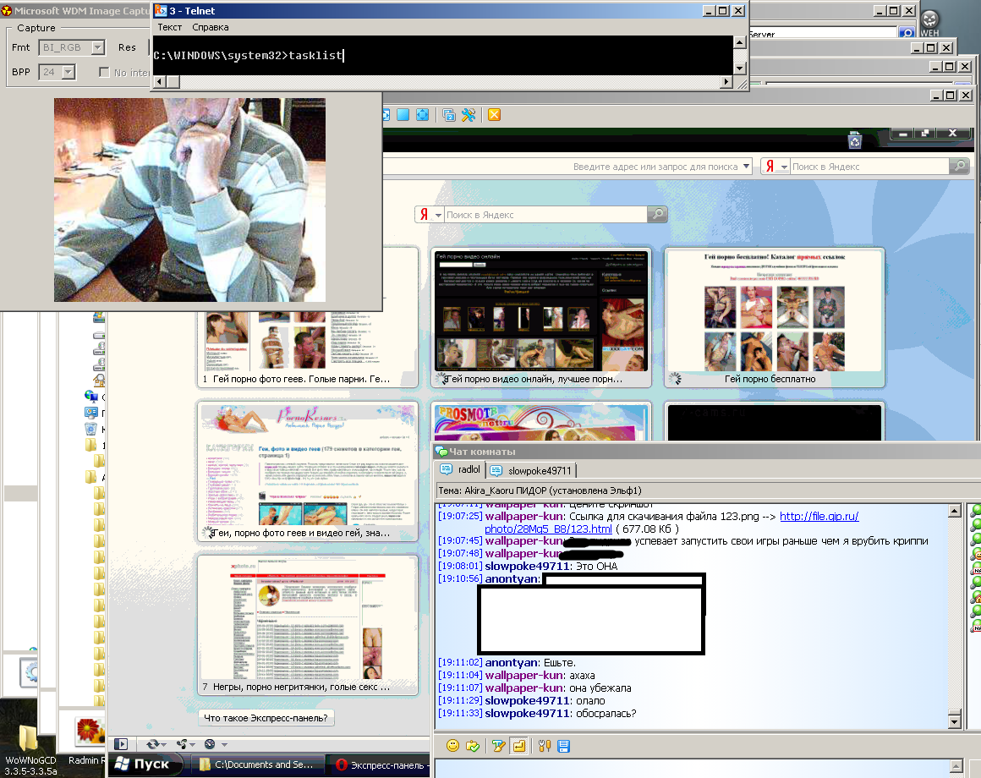Open Speed Dial thumbnail Гей порно видео онлайн
The image size is (981, 778).
coord(540,317)
